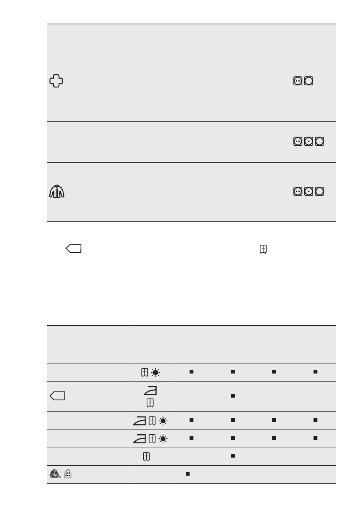Click the empty-circle dryness icon in the cross row
The image size is (350, 507).
click(309, 81)
